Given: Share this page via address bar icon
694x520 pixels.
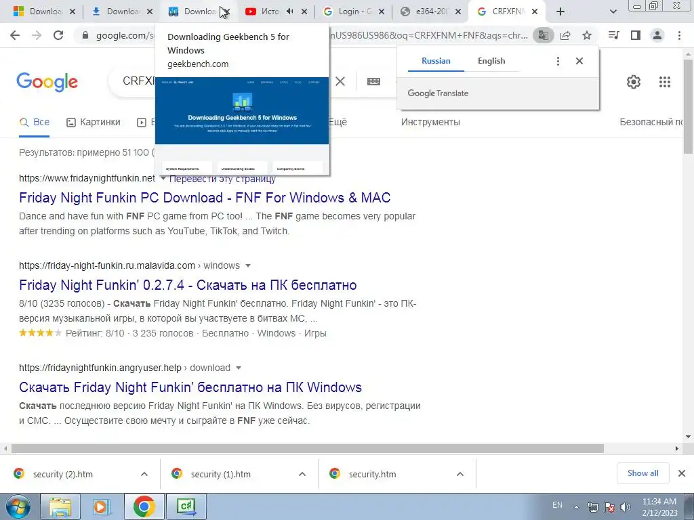Looking at the screenshot, I should (565, 35).
